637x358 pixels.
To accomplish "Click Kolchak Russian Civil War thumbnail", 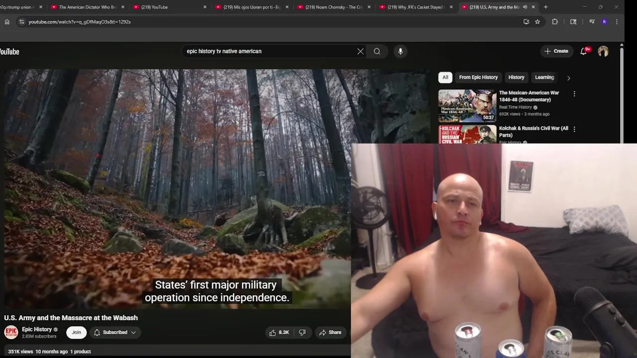I will point(467,134).
